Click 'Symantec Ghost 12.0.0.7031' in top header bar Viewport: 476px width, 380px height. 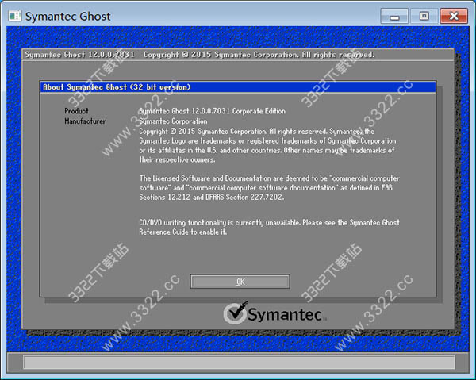79,55
